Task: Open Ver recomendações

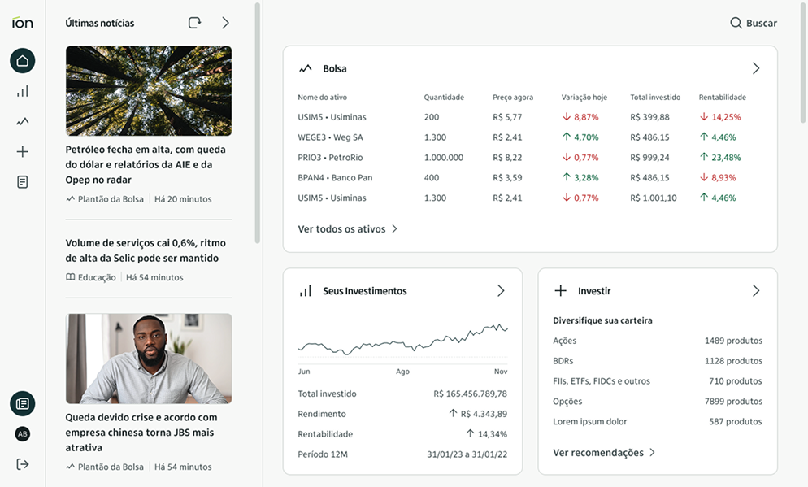Action: point(599,452)
